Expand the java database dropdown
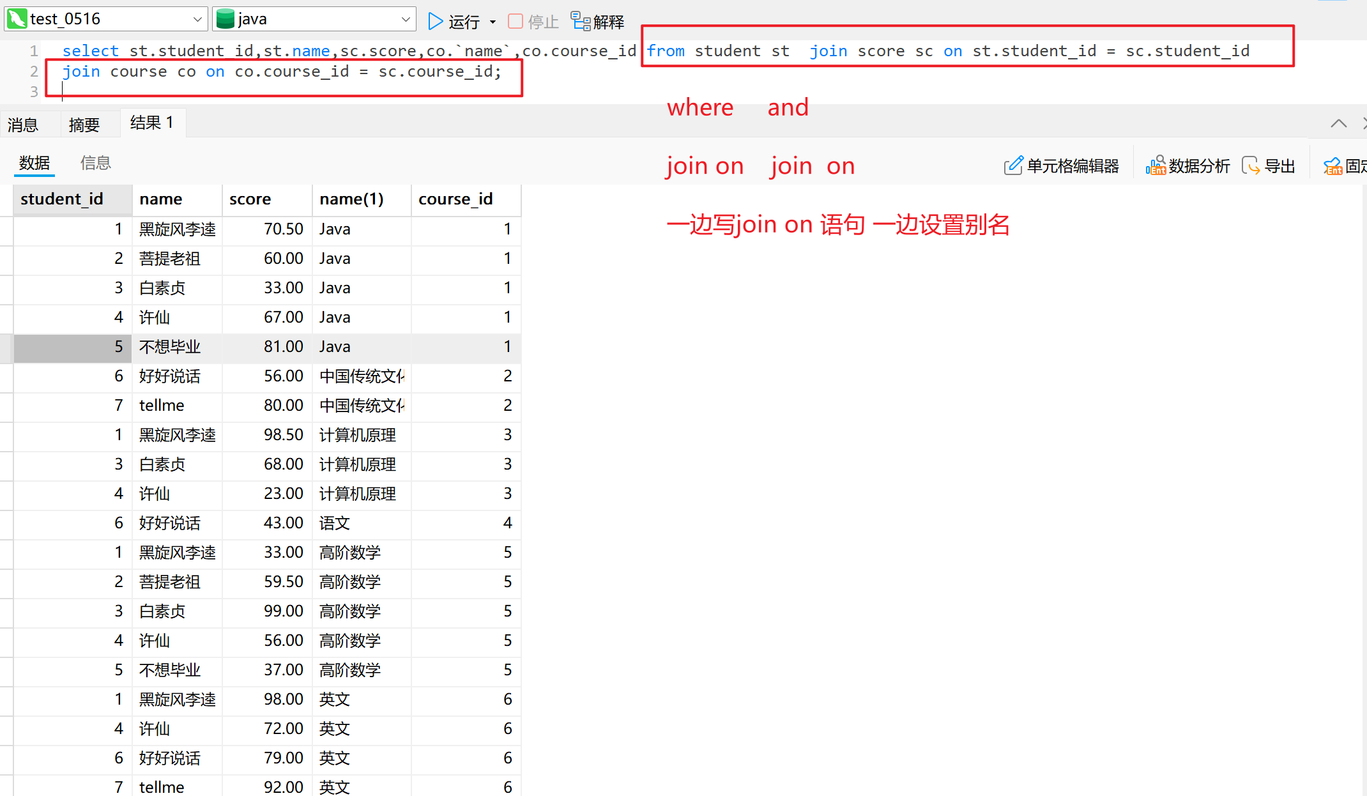 (x=405, y=19)
